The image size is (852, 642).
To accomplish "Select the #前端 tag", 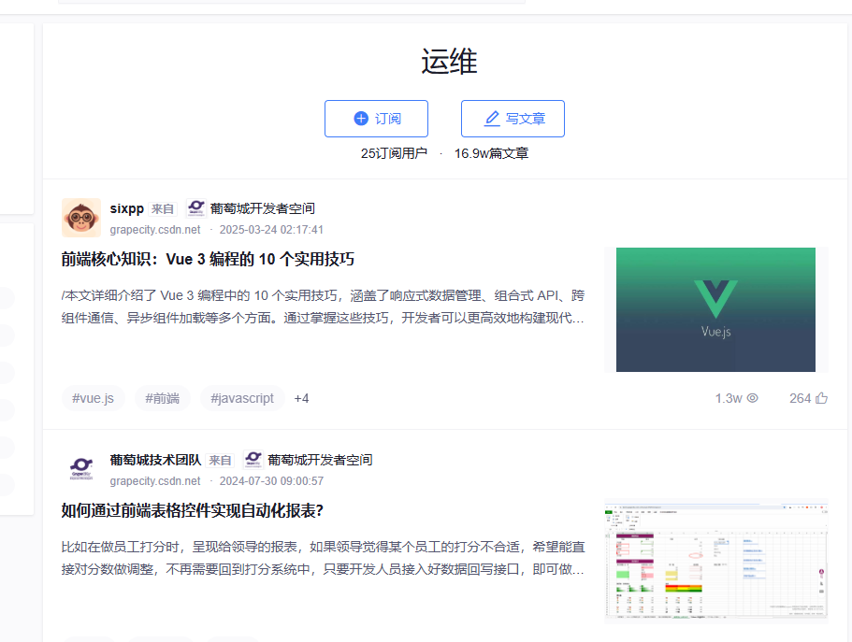I will point(163,398).
